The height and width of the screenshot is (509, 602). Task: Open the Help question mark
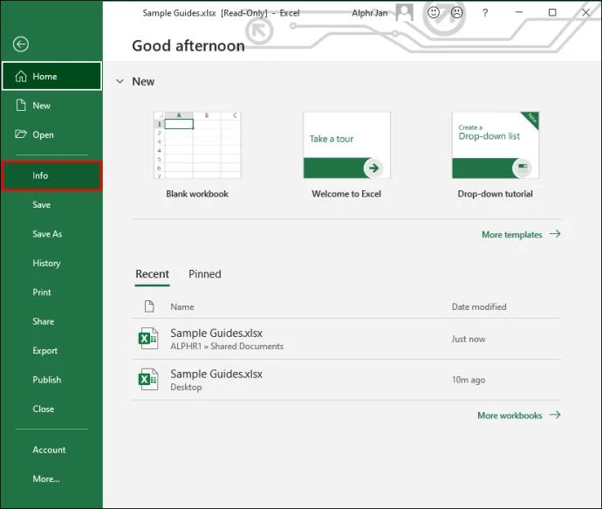click(x=485, y=13)
